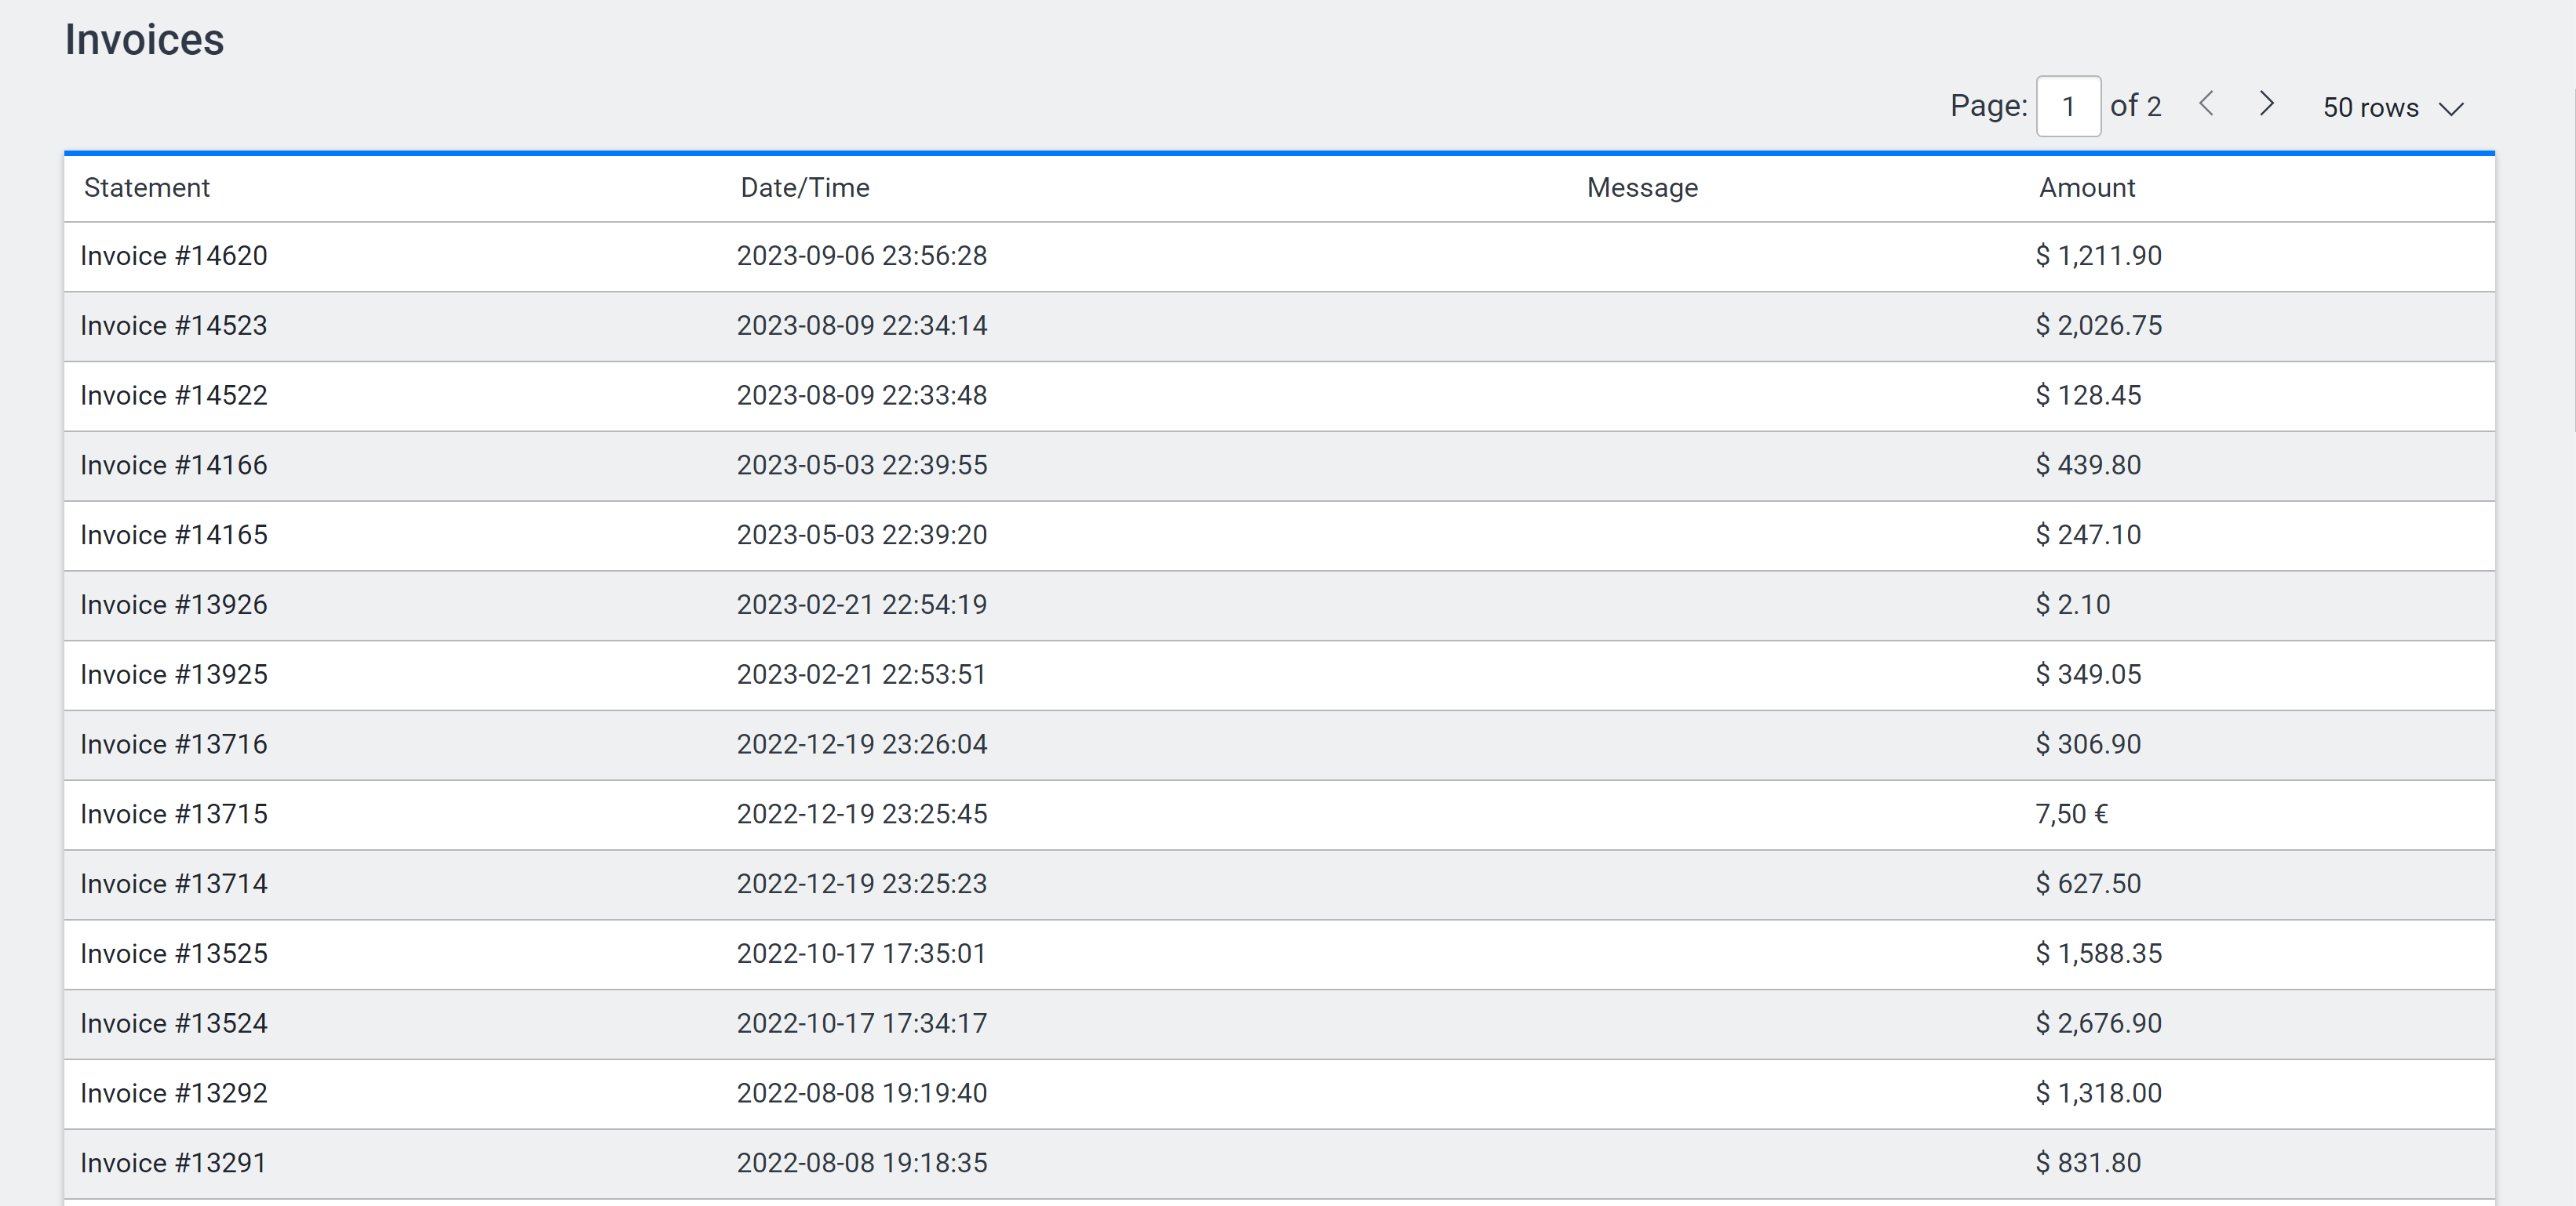This screenshot has width=2576, height=1206.
Task: Click the $ 2,676.90 amount cell
Action: [2098, 1024]
